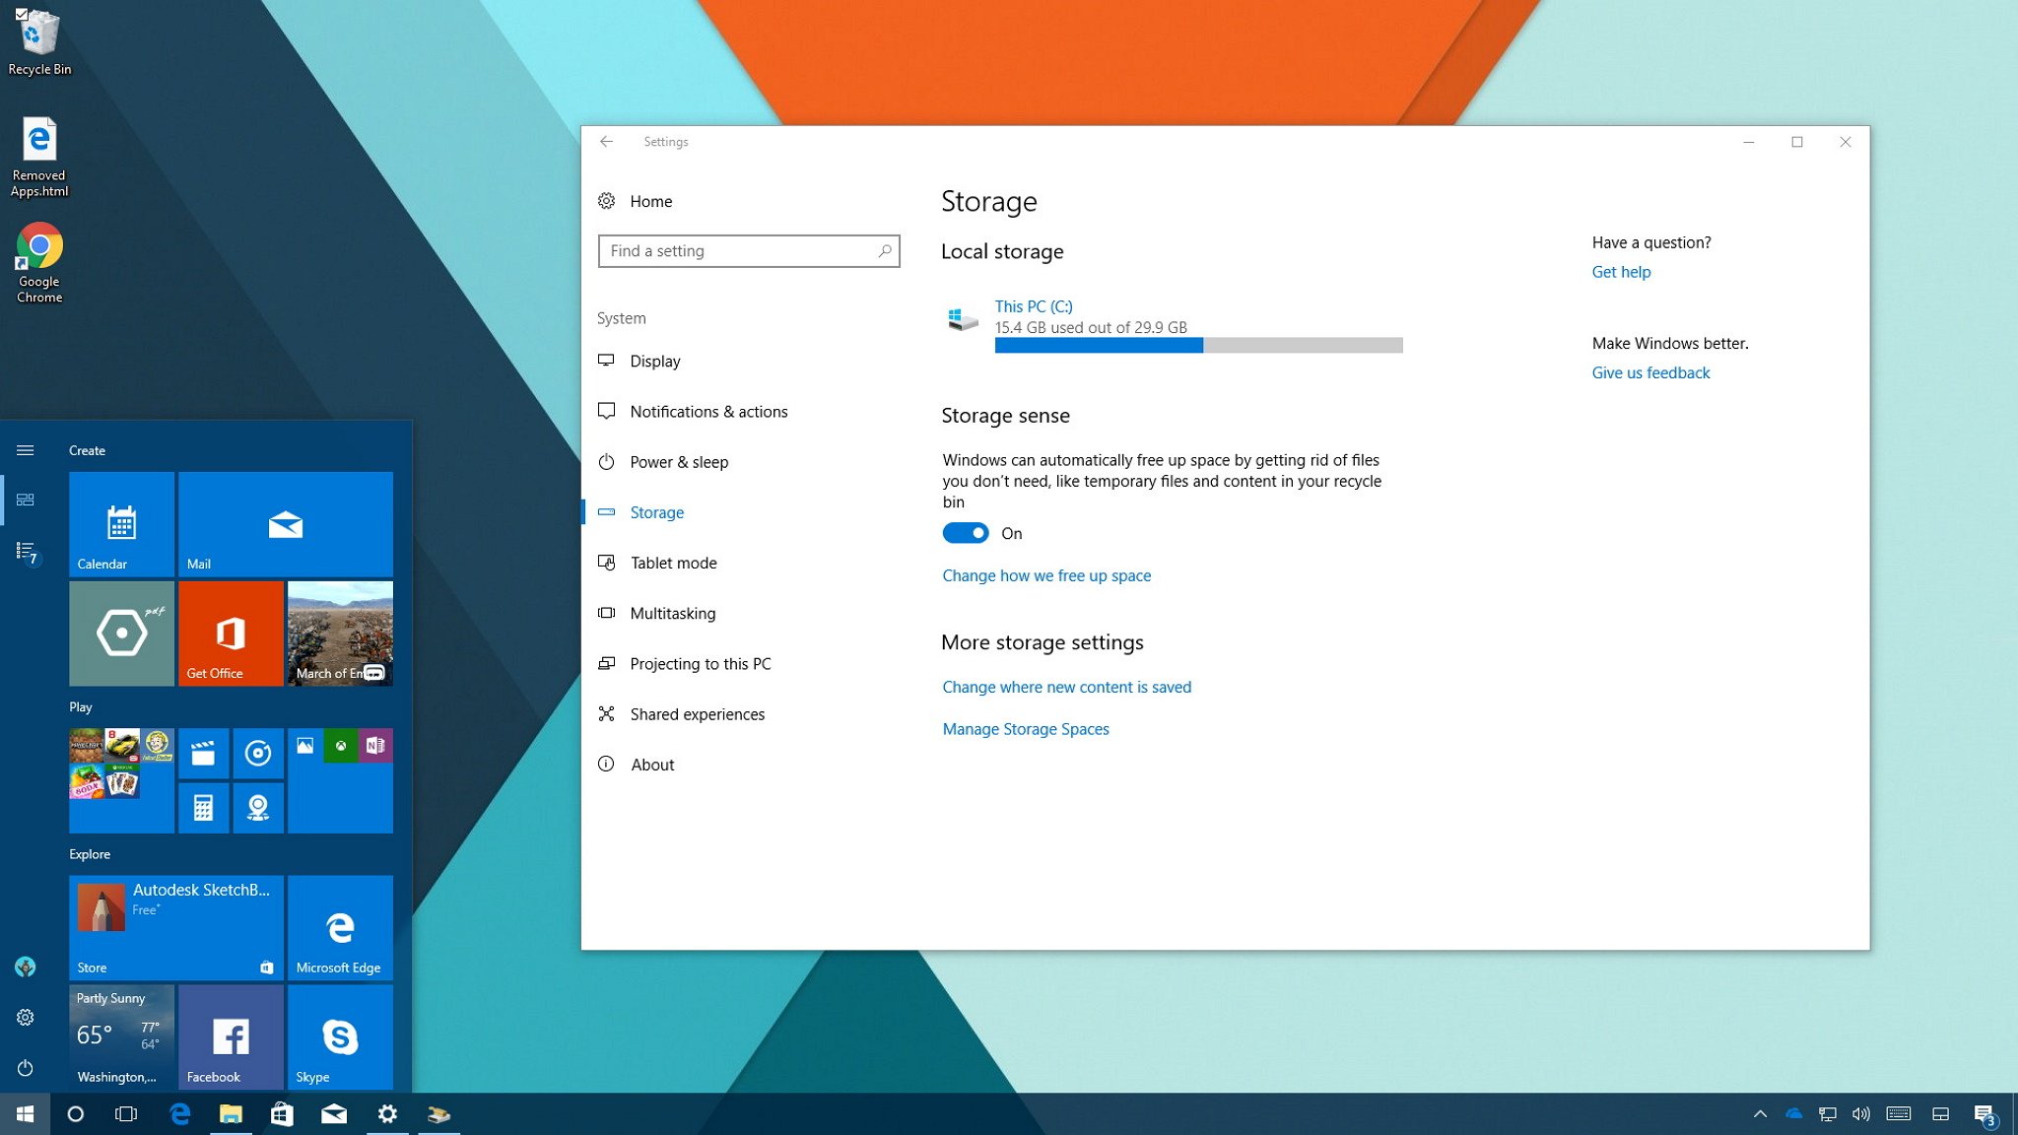
Task: Open the About settings section
Action: 651,764
